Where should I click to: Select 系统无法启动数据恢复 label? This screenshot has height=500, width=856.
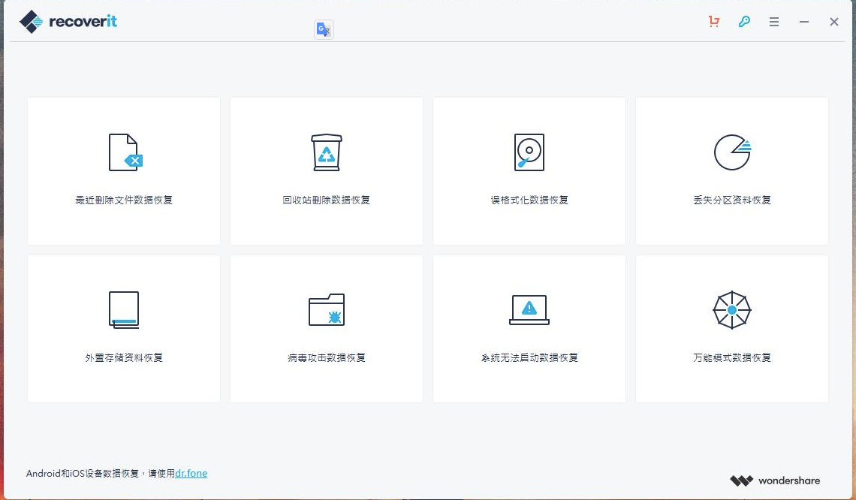click(529, 357)
